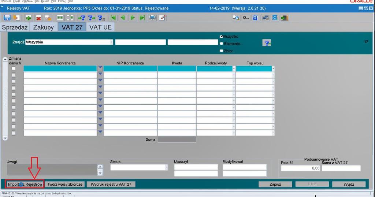Insert a new record with green plus icon
Image resolution: width=375 pixels, height=197 pixels.
(29, 18)
